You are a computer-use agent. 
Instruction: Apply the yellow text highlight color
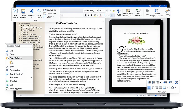tap(95, 15)
